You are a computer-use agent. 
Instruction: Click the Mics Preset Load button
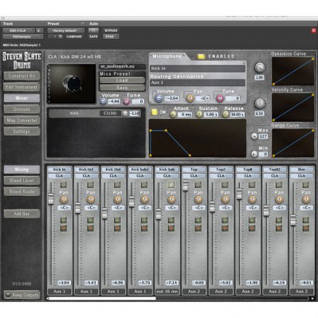122,80
